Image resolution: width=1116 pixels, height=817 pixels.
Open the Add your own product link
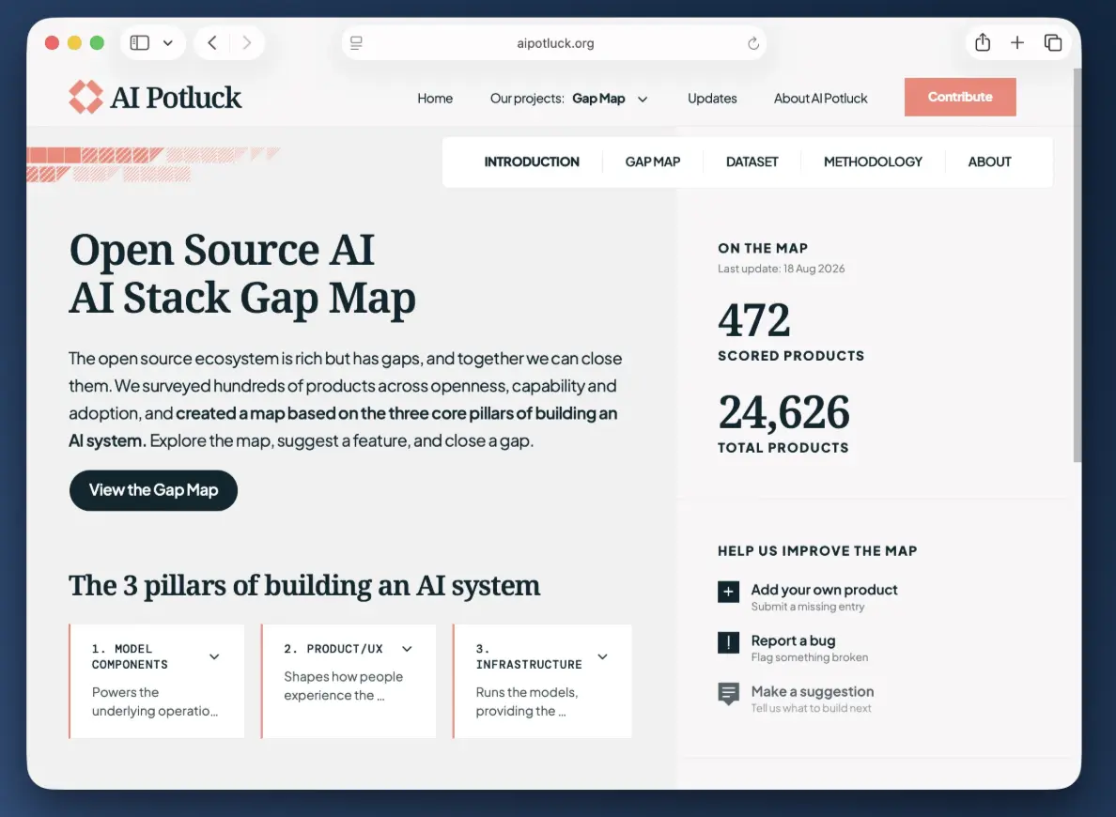[824, 590]
